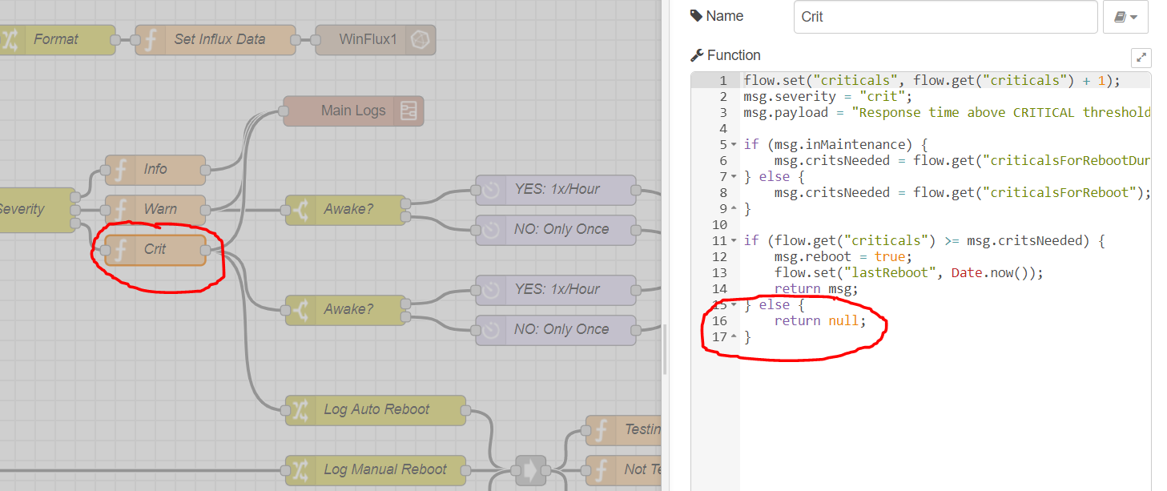Click the switch icon on the Format node
The width and height of the screenshot is (1167, 491).
click(x=12, y=39)
